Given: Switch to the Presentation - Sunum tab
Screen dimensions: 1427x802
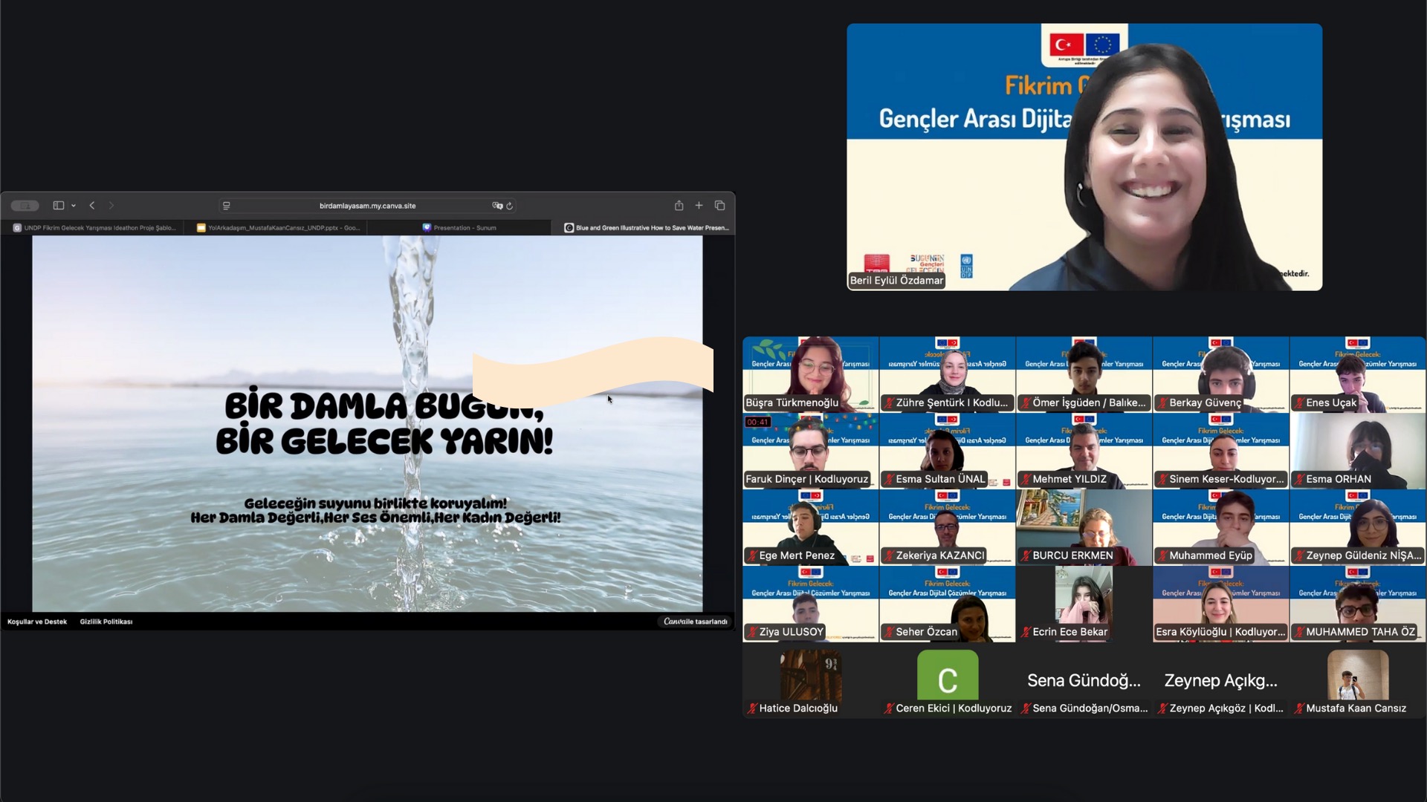Looking at the screenshot, I should (459, 228).
